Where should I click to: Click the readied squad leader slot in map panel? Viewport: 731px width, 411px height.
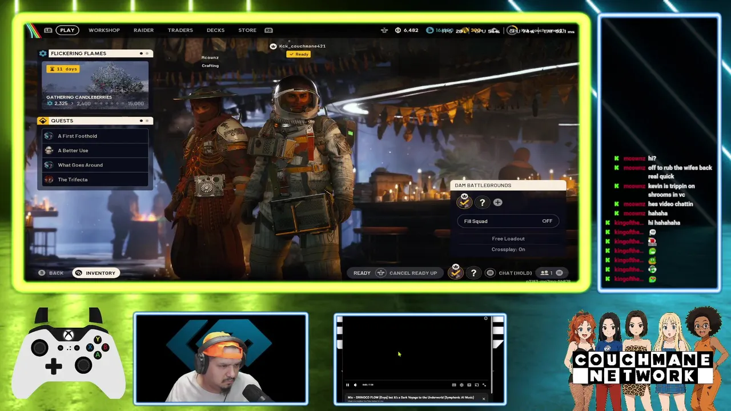point(464,202)
